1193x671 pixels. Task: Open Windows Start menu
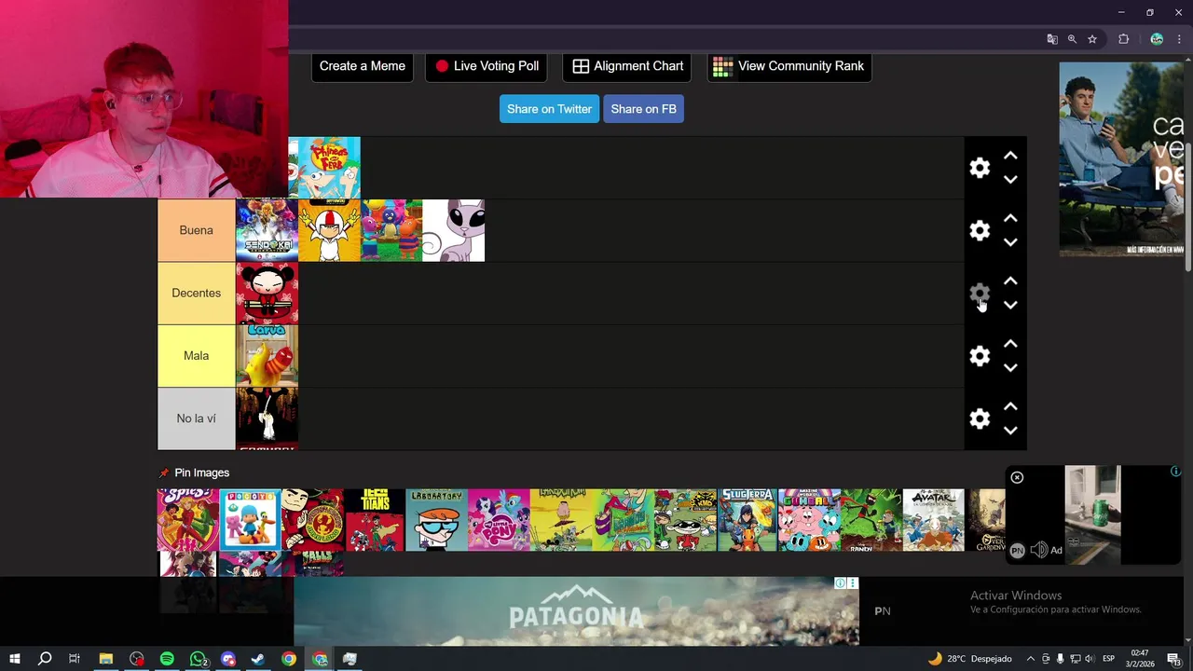(x=15, y=659)
